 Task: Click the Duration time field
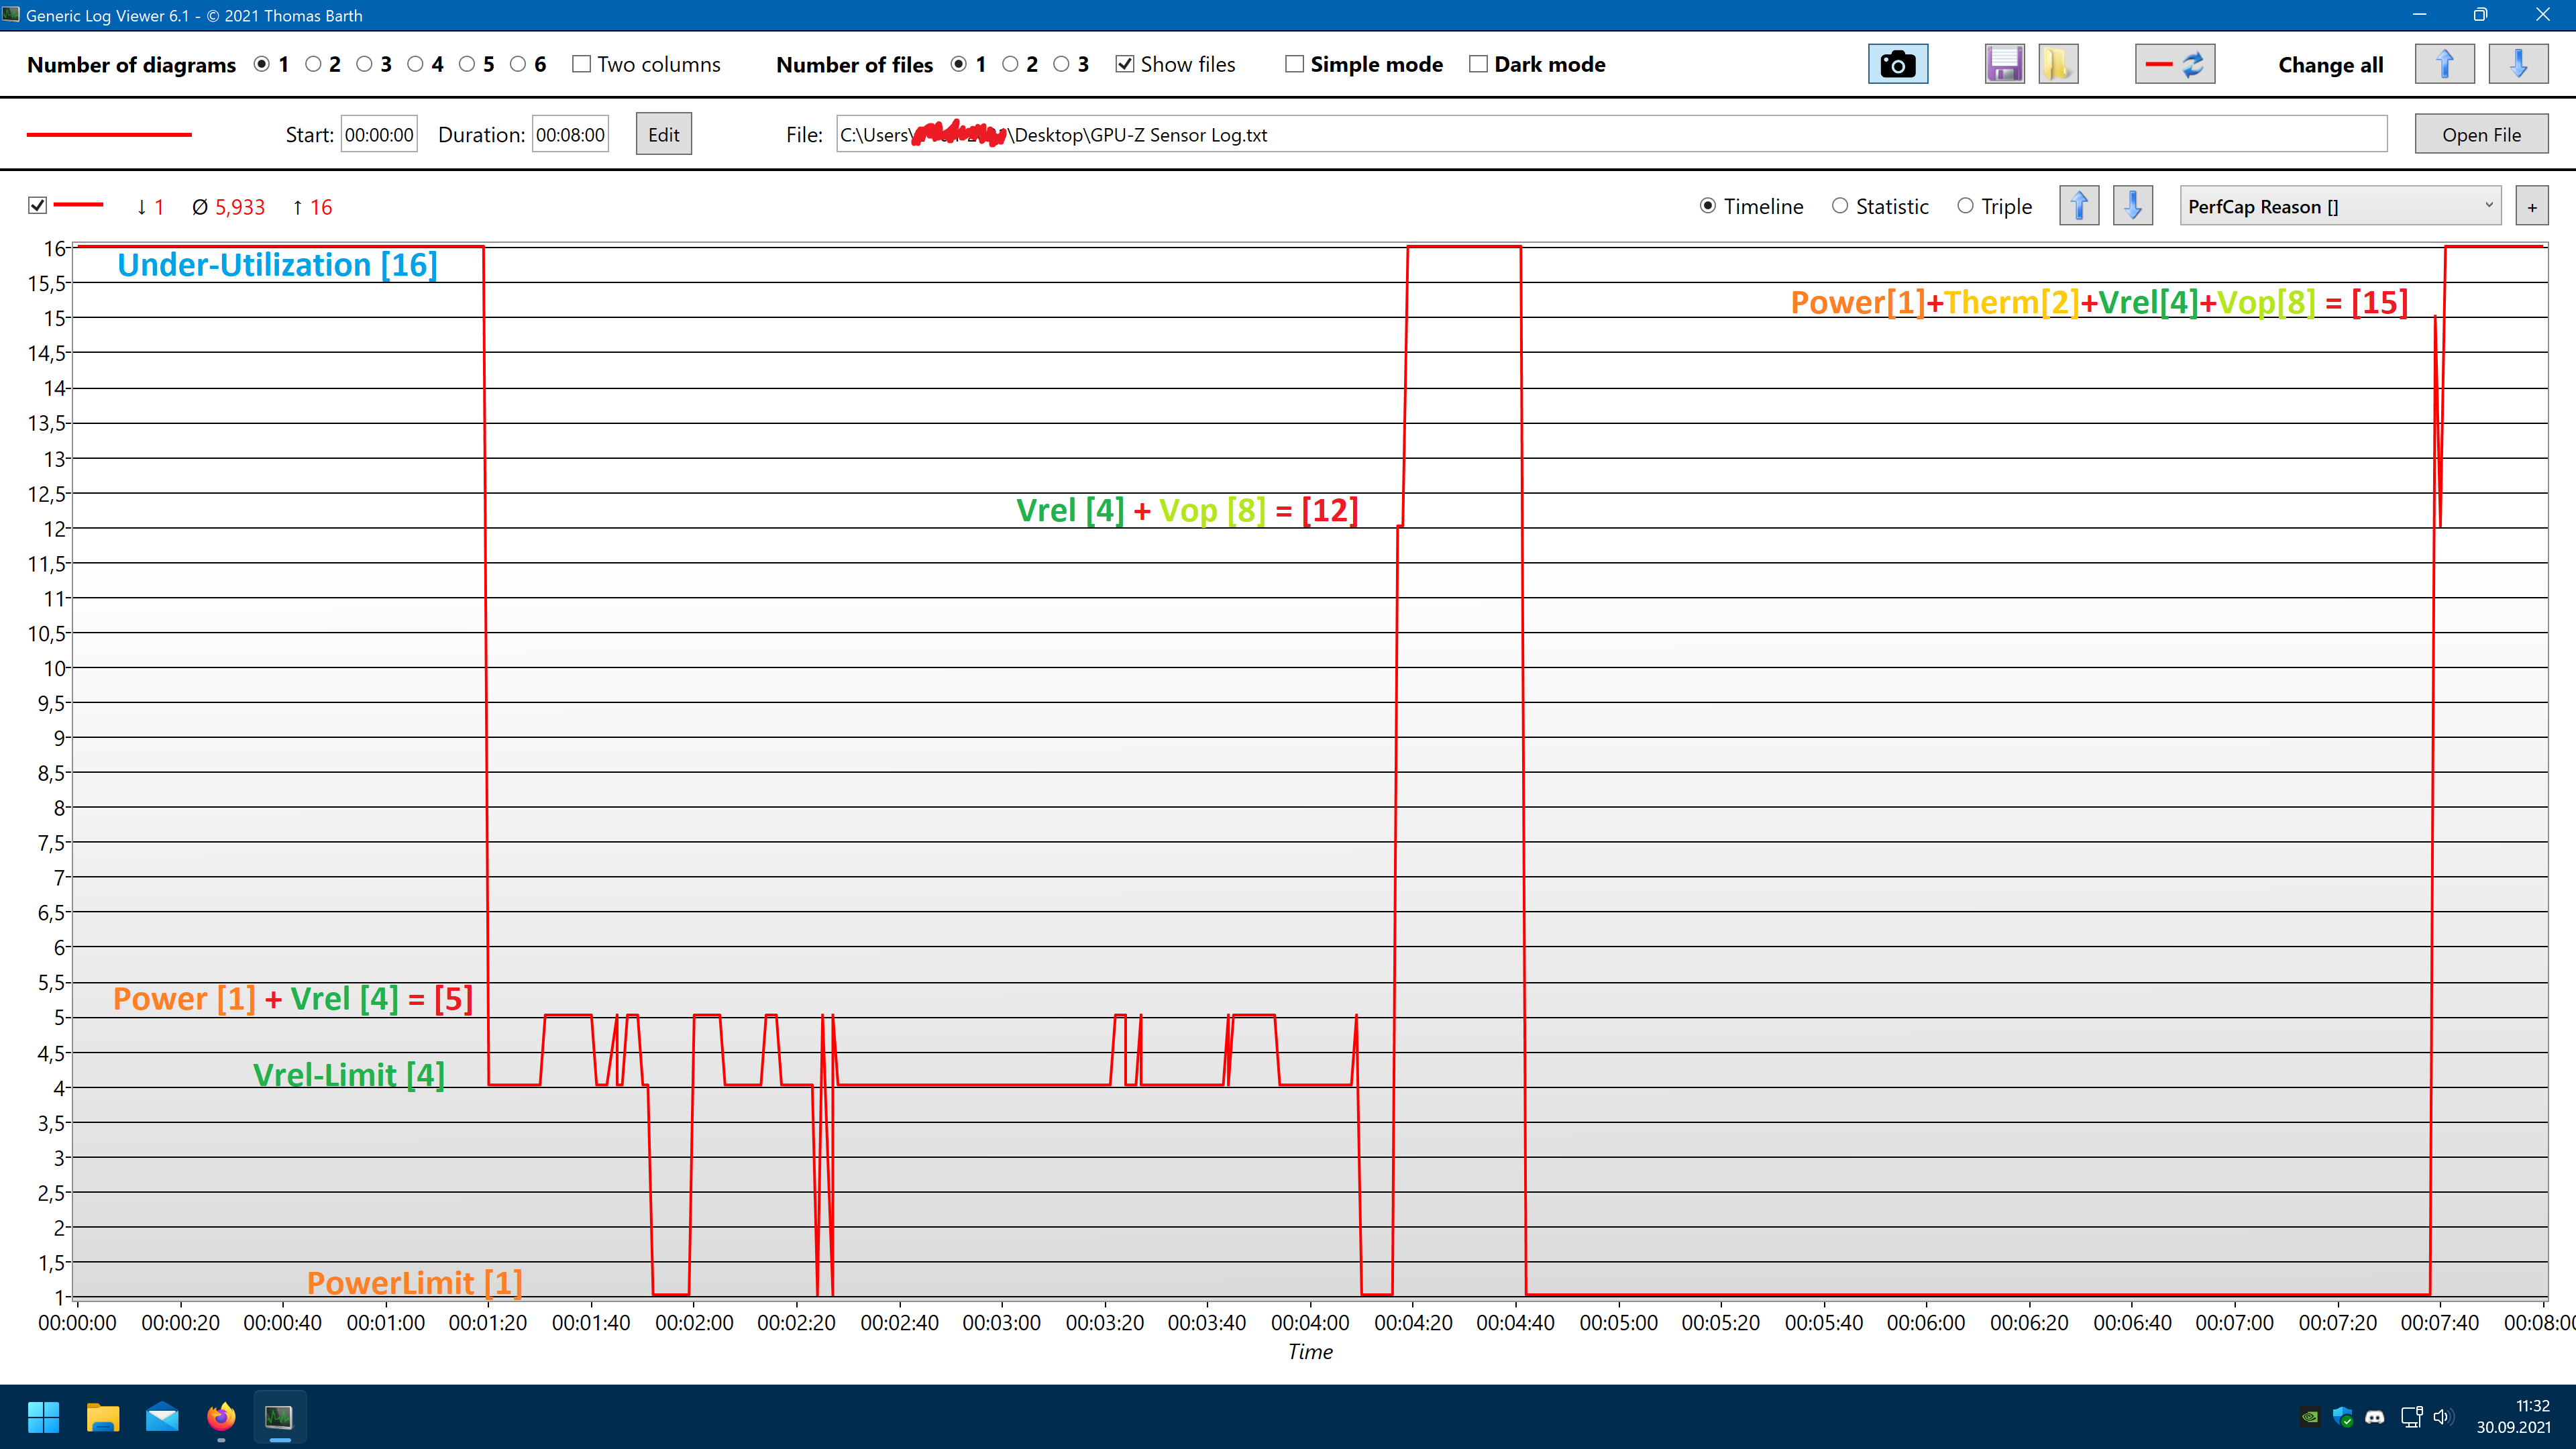[570, 135]
